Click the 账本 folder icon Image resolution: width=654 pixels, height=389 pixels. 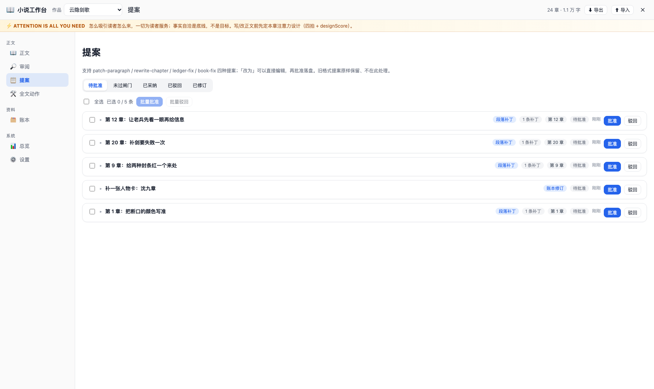(13, 120)
